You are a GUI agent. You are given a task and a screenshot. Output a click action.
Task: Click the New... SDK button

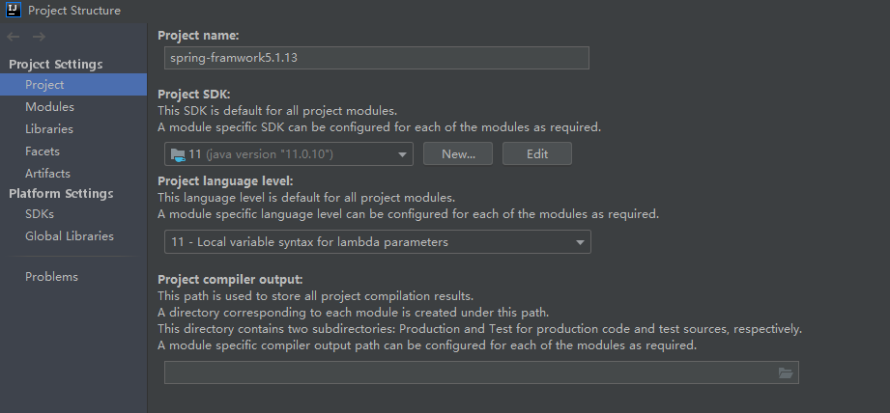pos(458,153)
